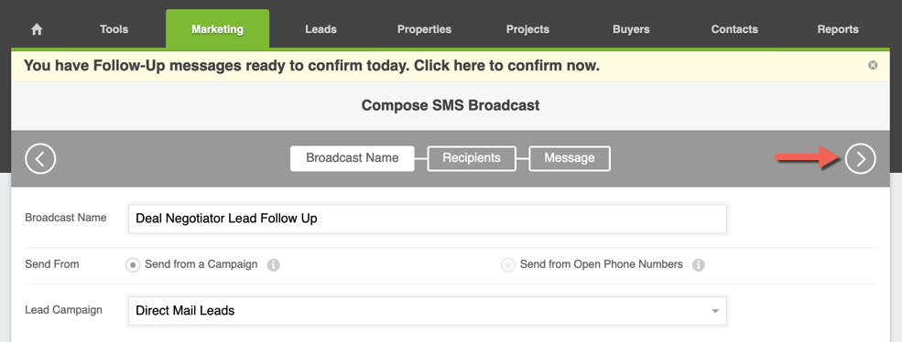Focus the Broadcast Name text field
902x342 pixels.
[x=428, y=219]
